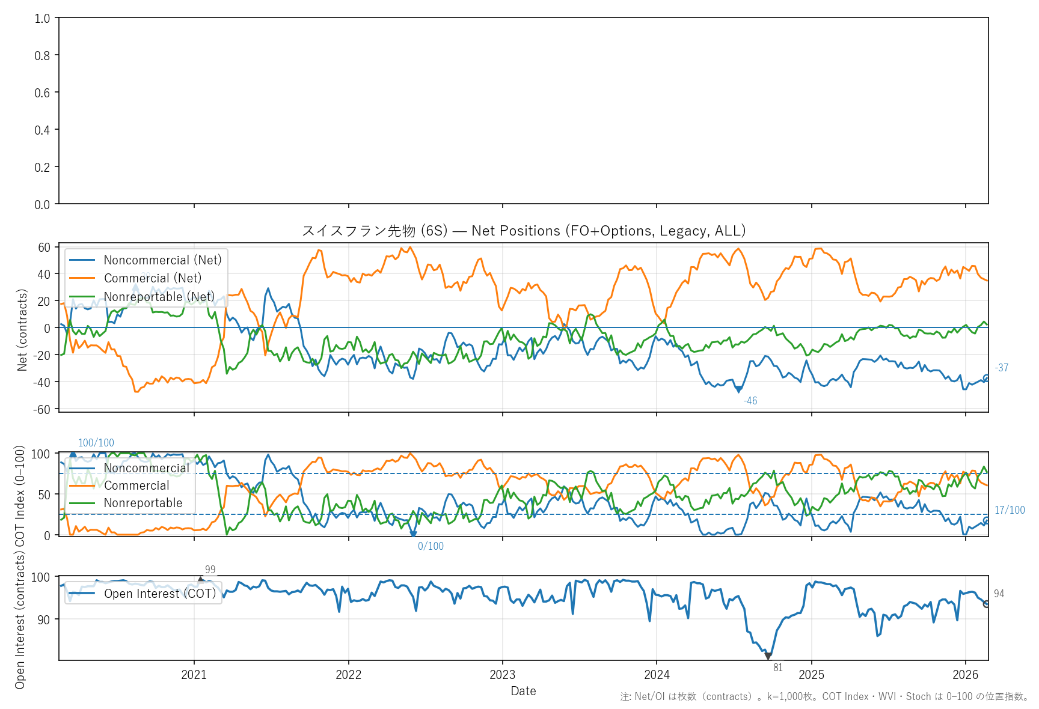Click the latest-value circle marker near -37 label
This screenshot has height=709, width=1039.
(x=987, y=378)
